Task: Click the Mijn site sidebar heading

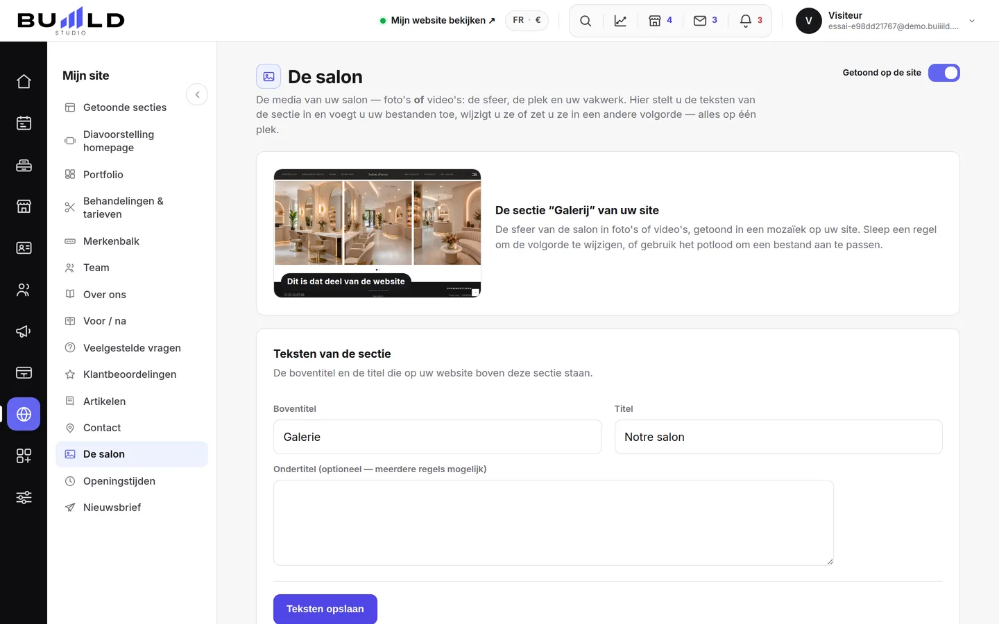Action: [x=86, y=76]
